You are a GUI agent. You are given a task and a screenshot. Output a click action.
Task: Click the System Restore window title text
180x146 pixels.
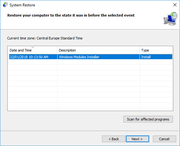coord(22,5)
